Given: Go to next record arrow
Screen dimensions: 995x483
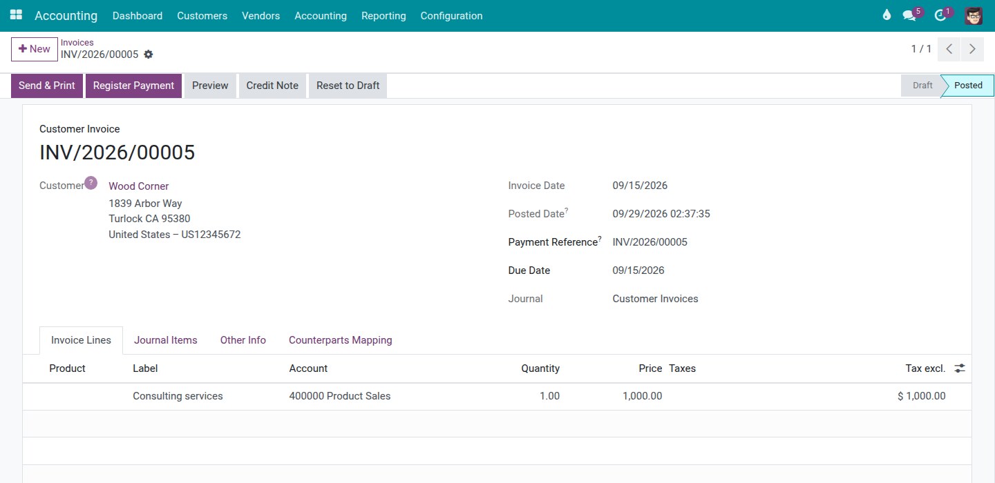Looking at the screenshot, I should (972, 49).
